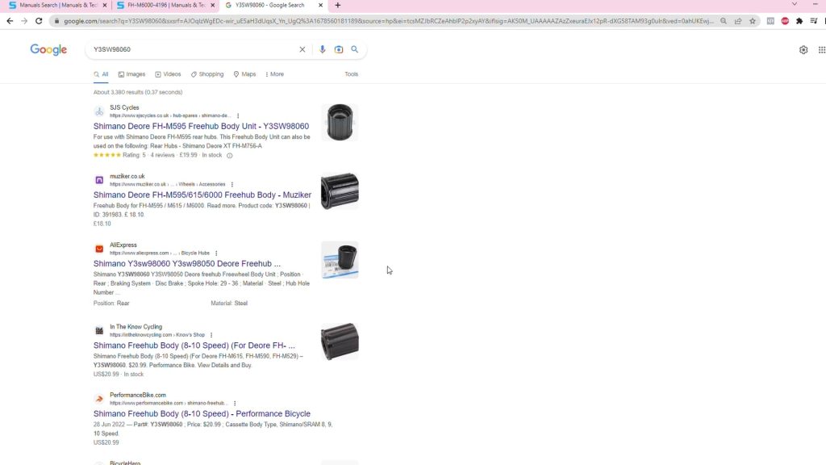Click the PerformanceBike.com site name
The height and width of the screenshot is (465, 826).
pos(137,395)
